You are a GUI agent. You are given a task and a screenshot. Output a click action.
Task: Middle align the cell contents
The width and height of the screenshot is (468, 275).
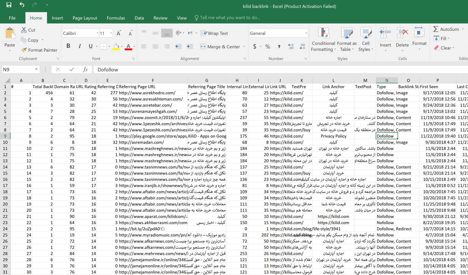[156, 33]
